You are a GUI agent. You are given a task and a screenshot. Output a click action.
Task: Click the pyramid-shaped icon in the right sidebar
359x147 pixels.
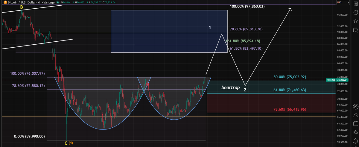tap(355, 115)
